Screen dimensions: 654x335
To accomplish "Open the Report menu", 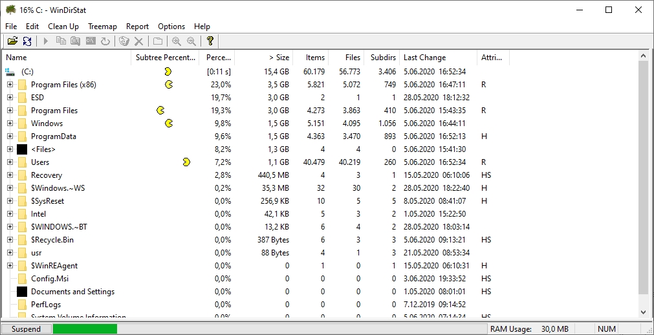I will pyautogui.click(x=137, y=27).
